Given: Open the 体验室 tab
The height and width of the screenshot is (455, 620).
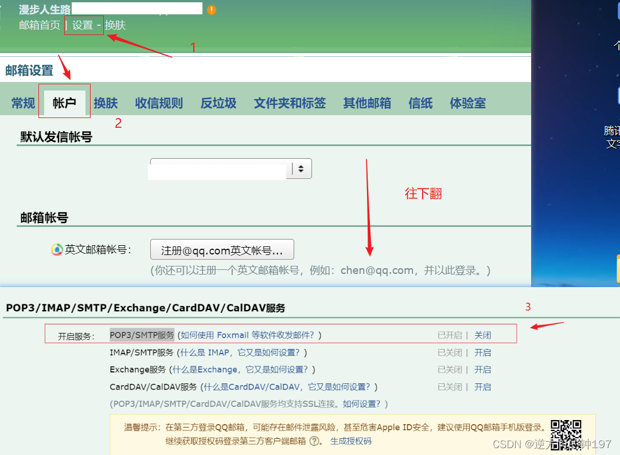Looking at the screenshot, I should point(468,103).
